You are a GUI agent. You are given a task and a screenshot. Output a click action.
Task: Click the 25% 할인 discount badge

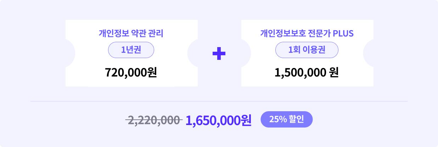[287, 119]
